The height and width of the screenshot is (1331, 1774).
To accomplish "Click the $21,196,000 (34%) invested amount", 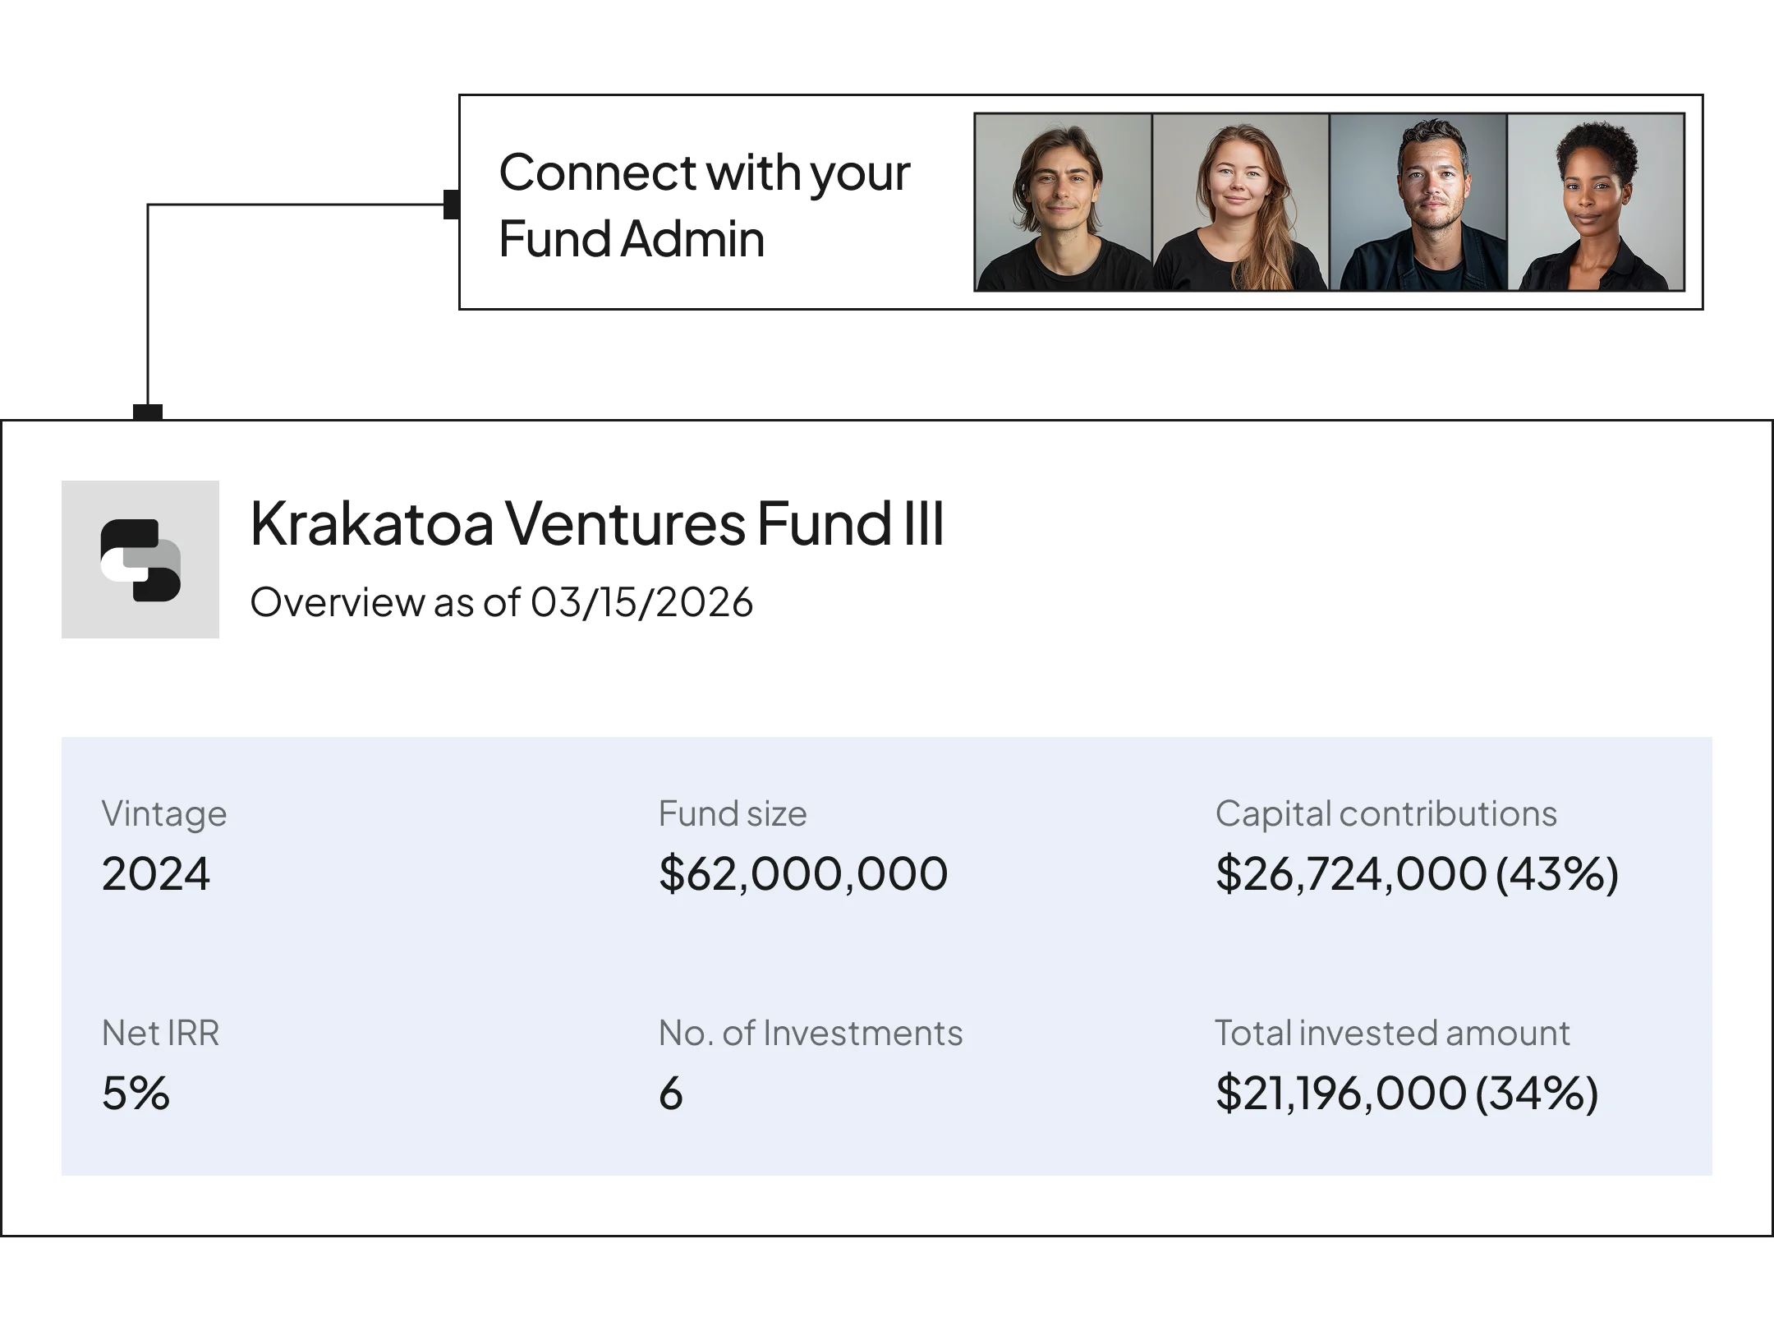I will 1407,1094.
